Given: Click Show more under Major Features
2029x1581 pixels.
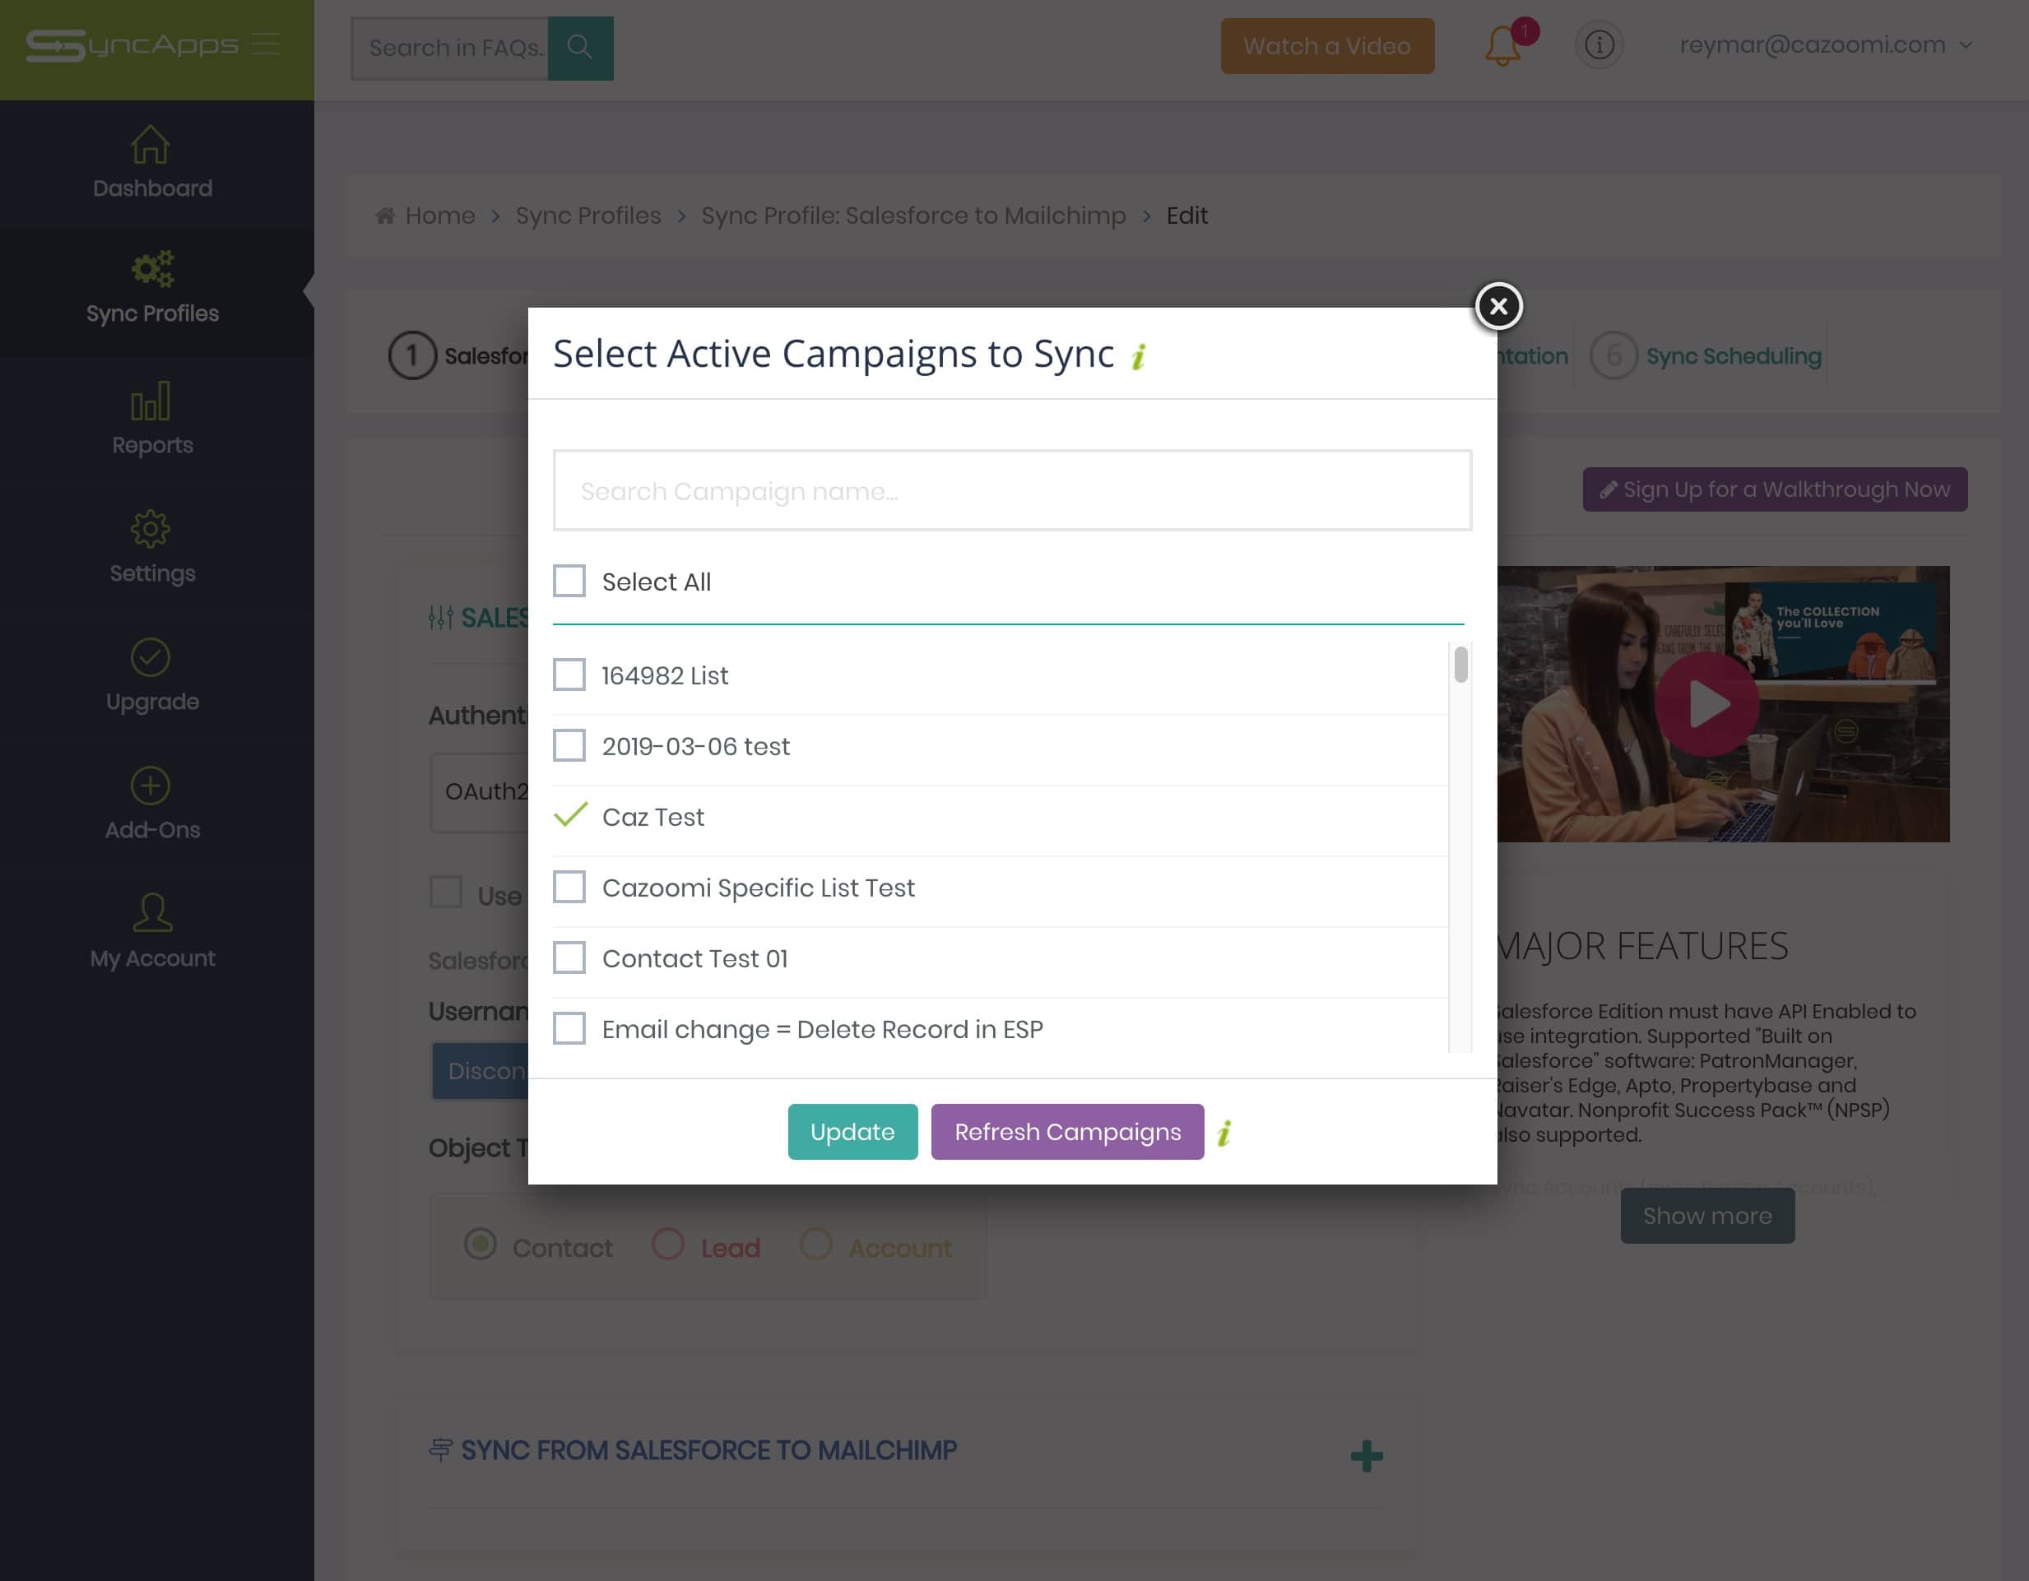Looking at the screenshot, I should [1707, 1215].
